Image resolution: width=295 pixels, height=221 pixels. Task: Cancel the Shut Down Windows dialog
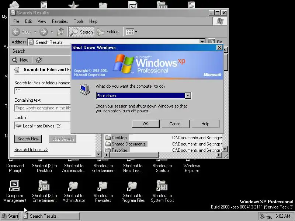(176, 124)
